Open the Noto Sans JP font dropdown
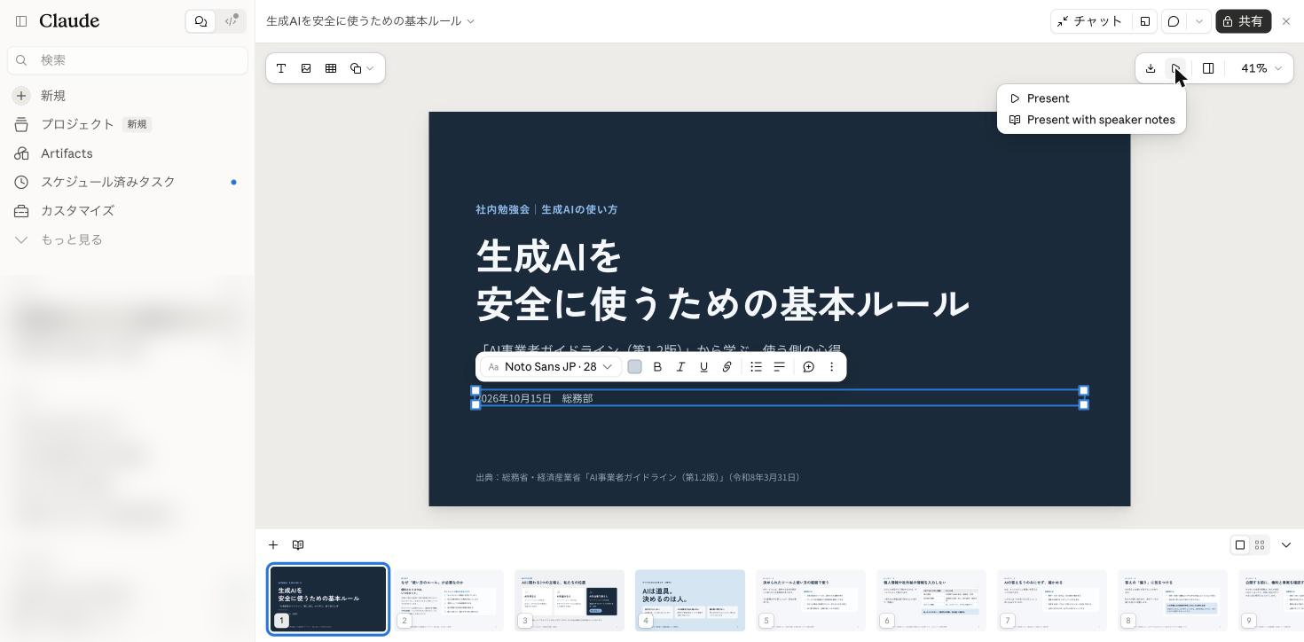 pyautogui.click(x=550, y=367)
